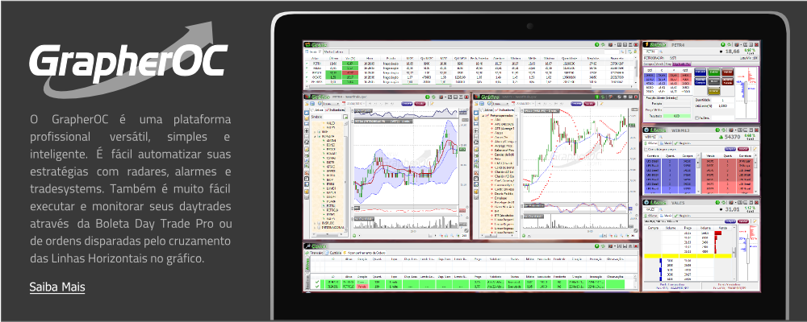Image resolution: width=807 pixels, height=322 pixels.
Task: Open Daytrade Pro tab in Boleta window
Action: click(x=682, y=64)
